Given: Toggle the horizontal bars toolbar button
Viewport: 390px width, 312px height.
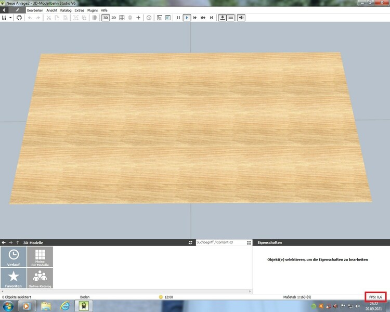Looking at the screenshot, I should pyautogui.click(x=230, y=18).
